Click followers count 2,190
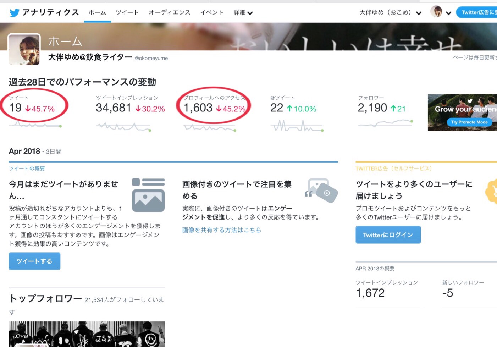497x347 pixels. (372, 108)
